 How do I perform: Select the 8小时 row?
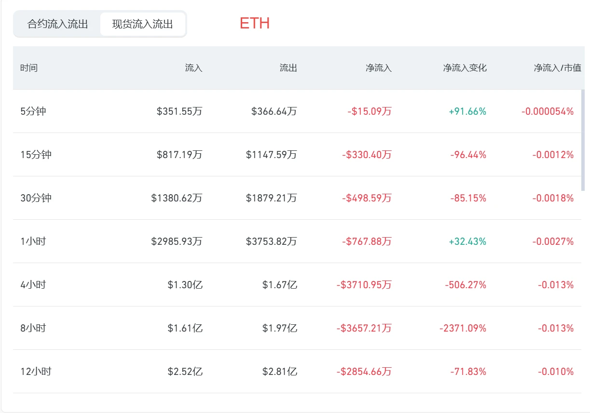297,328
